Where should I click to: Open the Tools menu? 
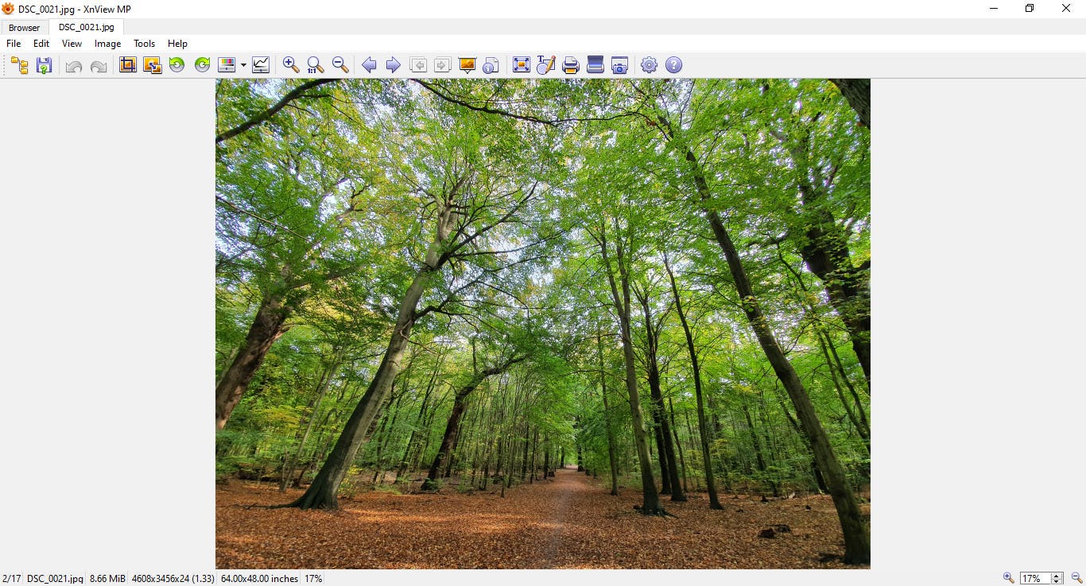point(145,44)
